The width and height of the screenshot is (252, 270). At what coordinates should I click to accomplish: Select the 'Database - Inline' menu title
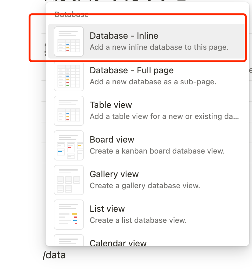click(124, 36)
